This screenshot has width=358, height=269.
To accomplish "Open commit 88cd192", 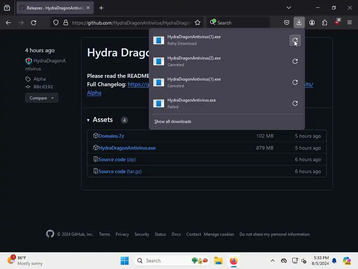I will (x=43, y=87).
